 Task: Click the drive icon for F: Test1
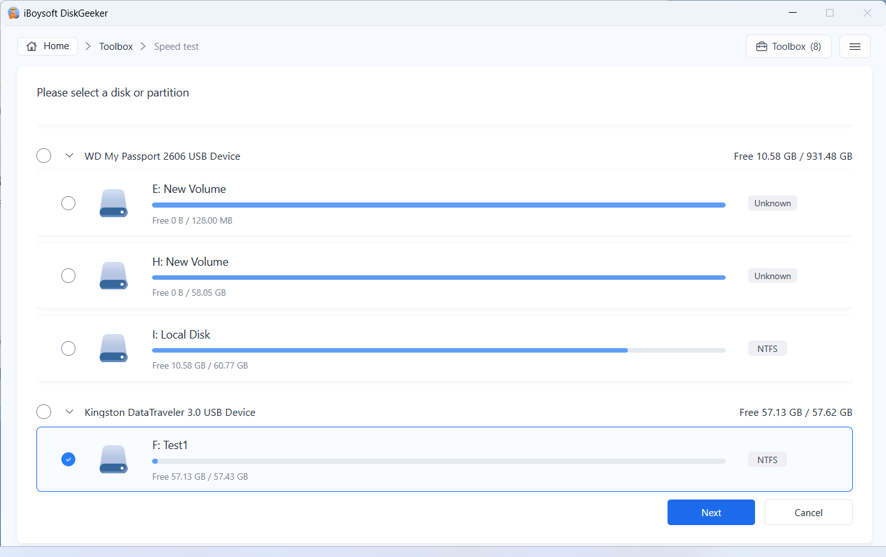point(114,459)
